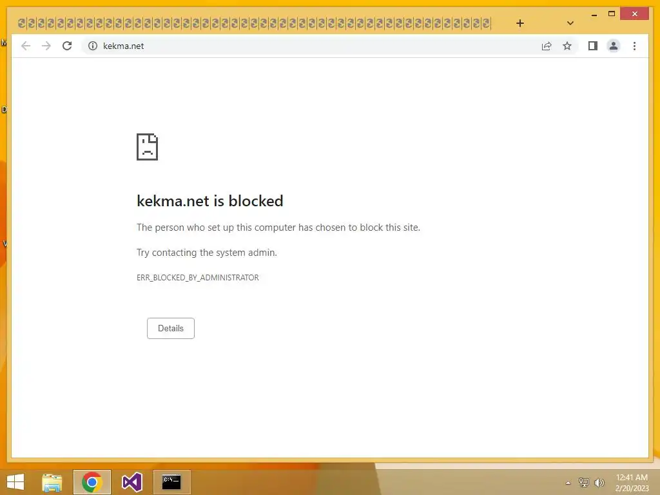Image resolution: width=660 pixels, height=495 pixels.
Task: Click the 'kekma.net is blocked' heading
Action: tap(210, 201)
